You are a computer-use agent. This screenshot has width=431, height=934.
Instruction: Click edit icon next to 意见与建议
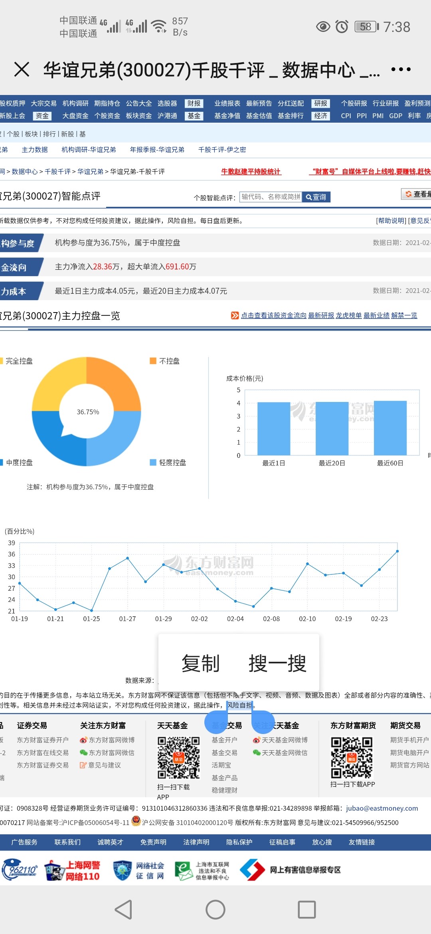point(83,765)
